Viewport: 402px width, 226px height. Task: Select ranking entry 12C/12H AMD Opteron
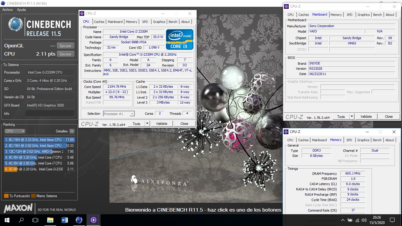(39, 152)
